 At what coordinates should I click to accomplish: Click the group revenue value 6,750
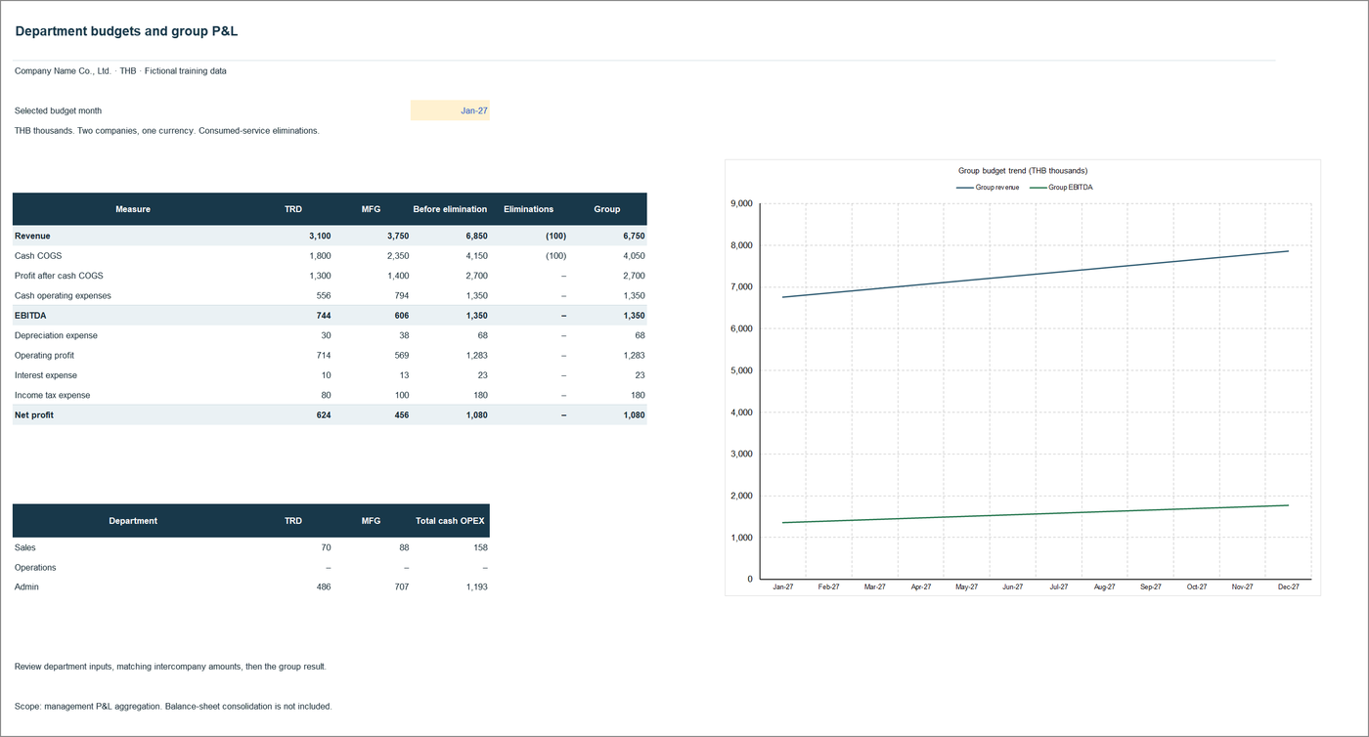634,236
